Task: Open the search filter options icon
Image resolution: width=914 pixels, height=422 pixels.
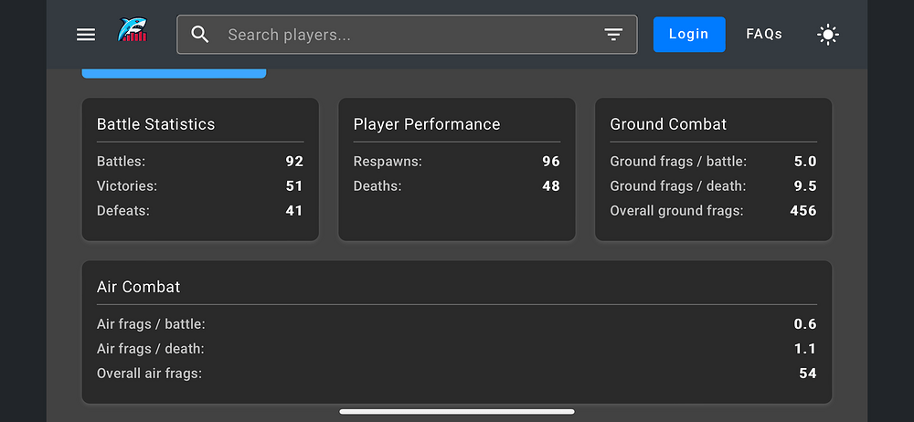Action: pos(613,35)
